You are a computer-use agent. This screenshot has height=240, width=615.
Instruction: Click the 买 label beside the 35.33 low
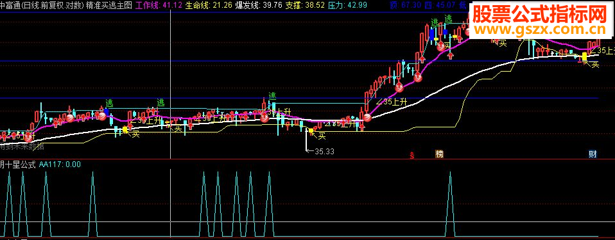point(322,136)
